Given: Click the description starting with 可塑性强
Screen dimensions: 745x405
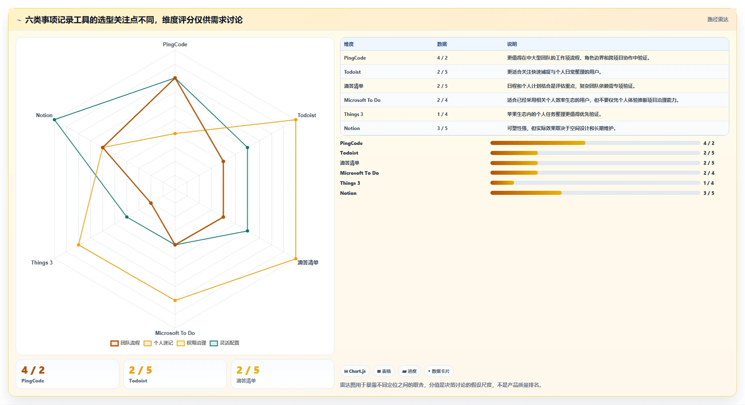Looking at the screenshot, I should point(561,128).
